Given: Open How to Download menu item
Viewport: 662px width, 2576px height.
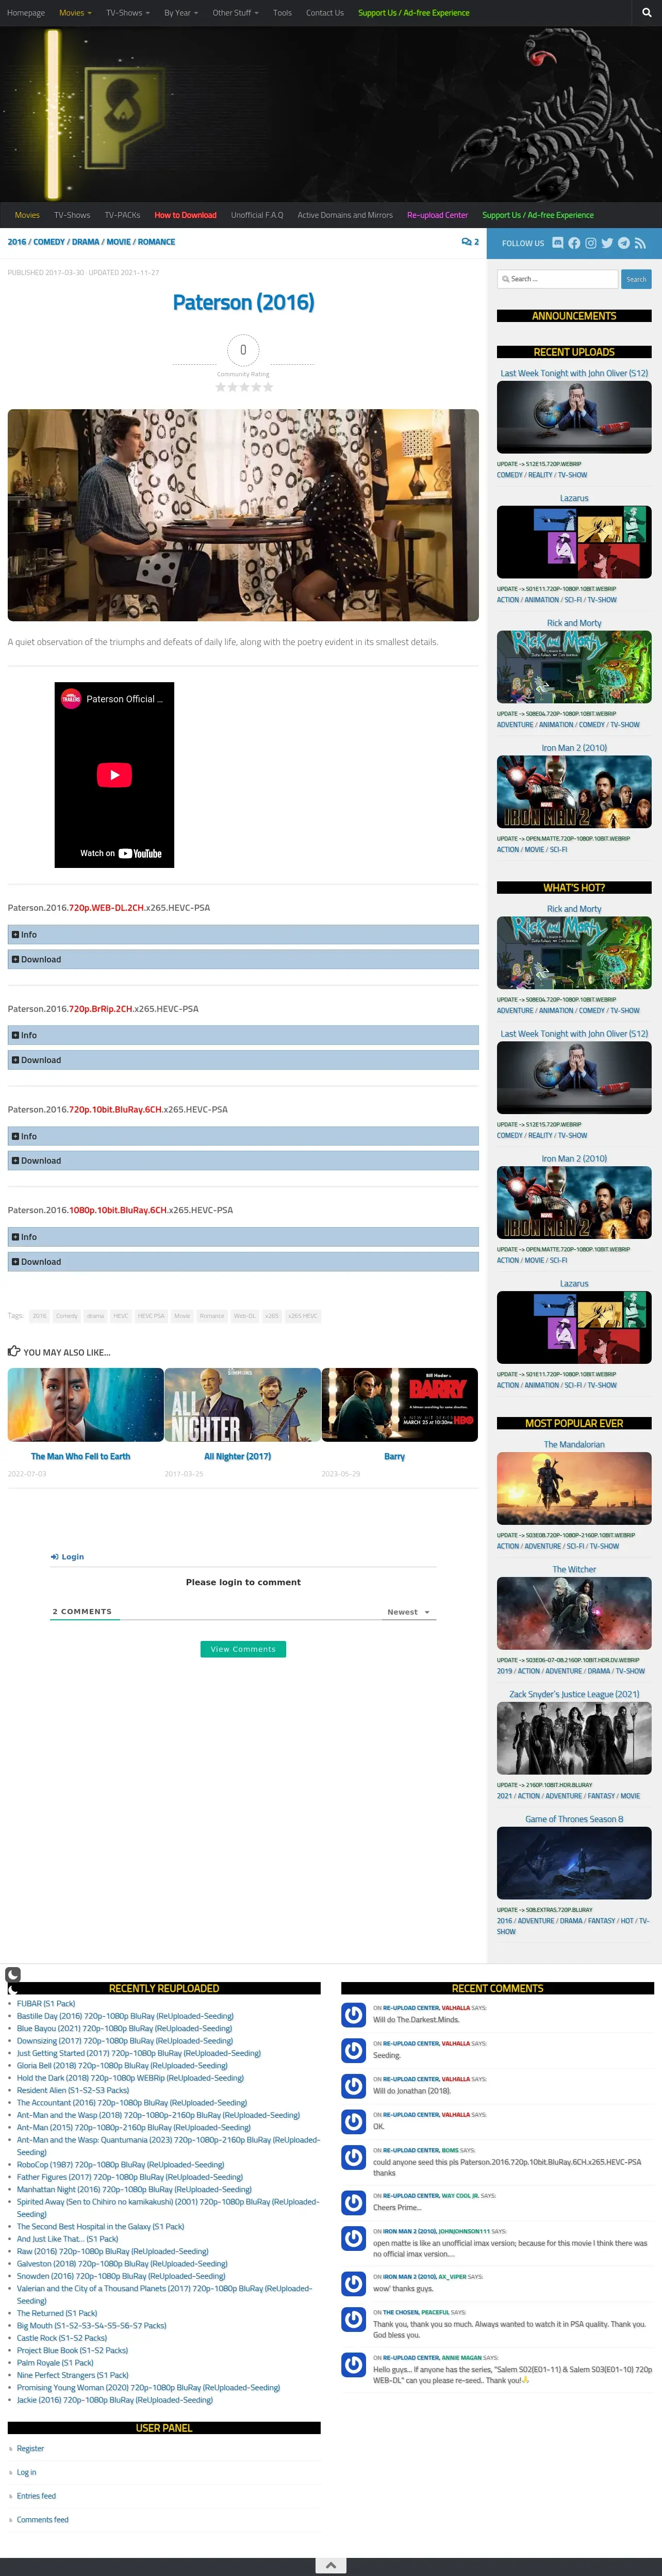Looking at the screenshot, I should coord(186,215).
